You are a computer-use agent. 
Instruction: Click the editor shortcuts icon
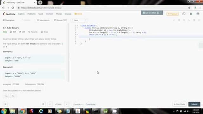[x=189, y=20]
